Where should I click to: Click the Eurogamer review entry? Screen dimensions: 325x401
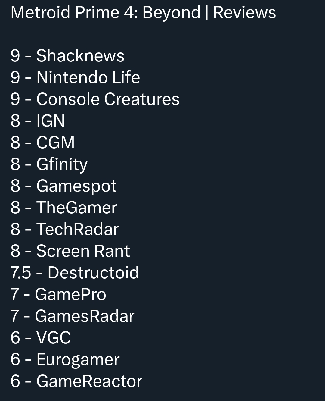(78, 359)
